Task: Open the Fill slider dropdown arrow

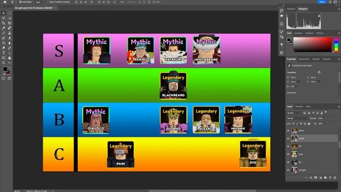Action: click(326, 124)
